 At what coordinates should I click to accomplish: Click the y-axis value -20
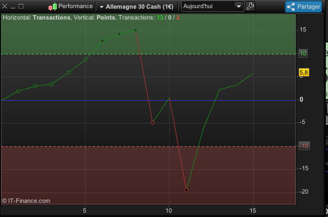coord(304,191)
